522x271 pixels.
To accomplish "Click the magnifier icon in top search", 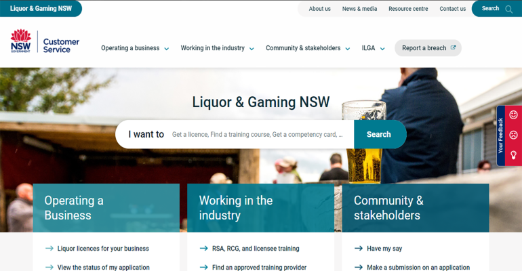I will [x=508, y=9].
